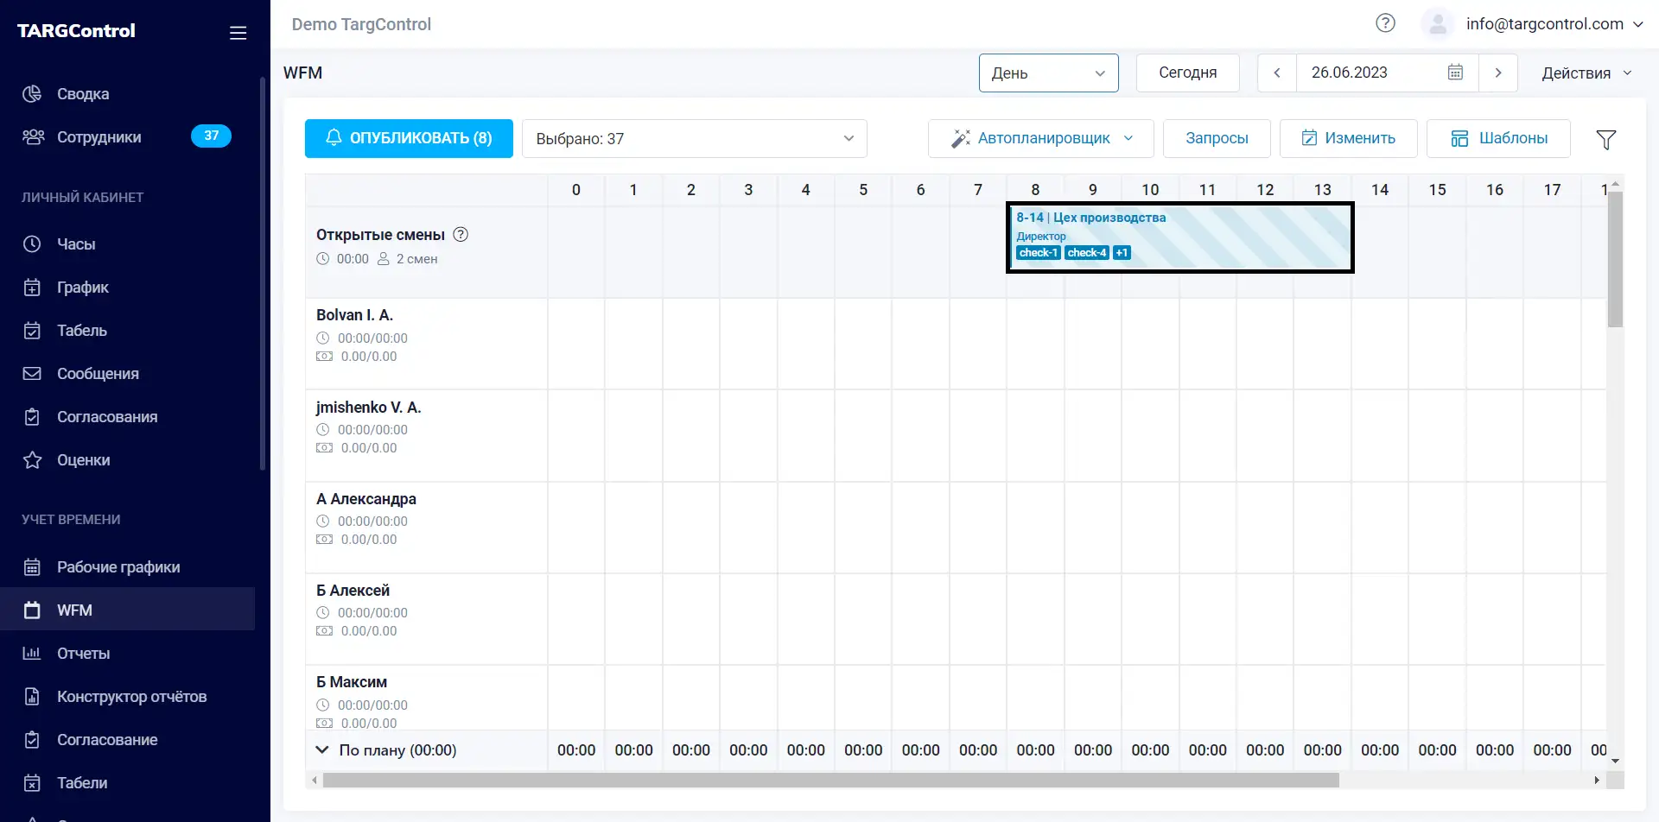Click the Изменить button
The image size is (1659, 822).
(1348, 138)
